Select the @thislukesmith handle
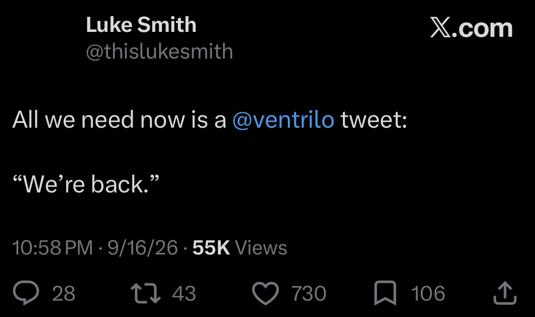The width and height of the screenshot is (535, 317). click(159, 51)
